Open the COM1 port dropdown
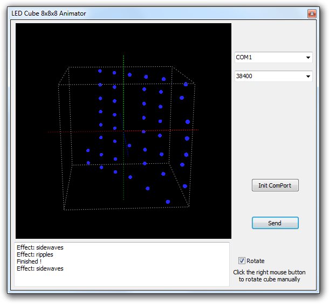329x304 pixels. (x=273, y=57)
